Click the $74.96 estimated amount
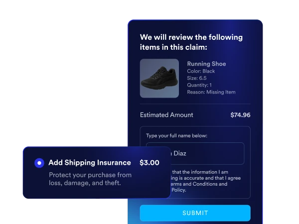Viewport: 299px width, 224px height. [x=240, y=115]
